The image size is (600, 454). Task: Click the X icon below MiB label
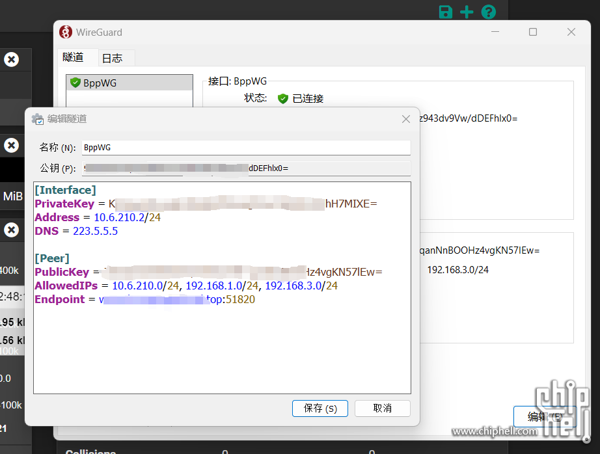coord(12,230)
